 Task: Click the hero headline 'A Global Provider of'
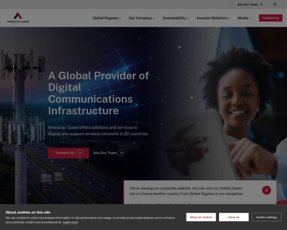point(99,76)
